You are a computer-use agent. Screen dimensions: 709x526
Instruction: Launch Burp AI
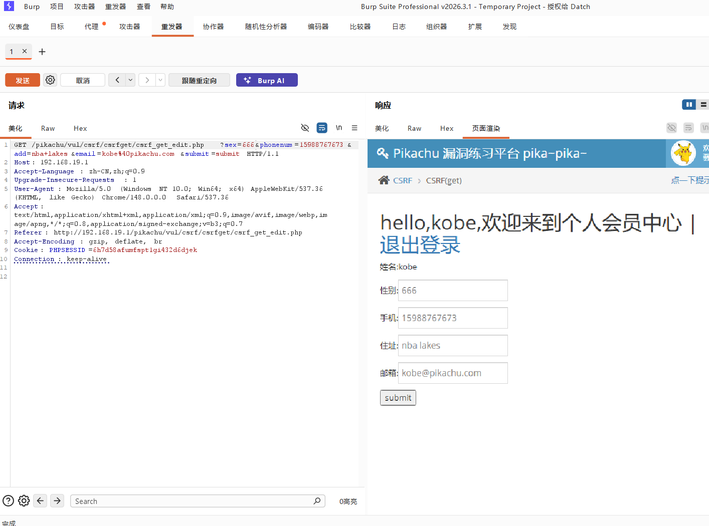point(267,80)
